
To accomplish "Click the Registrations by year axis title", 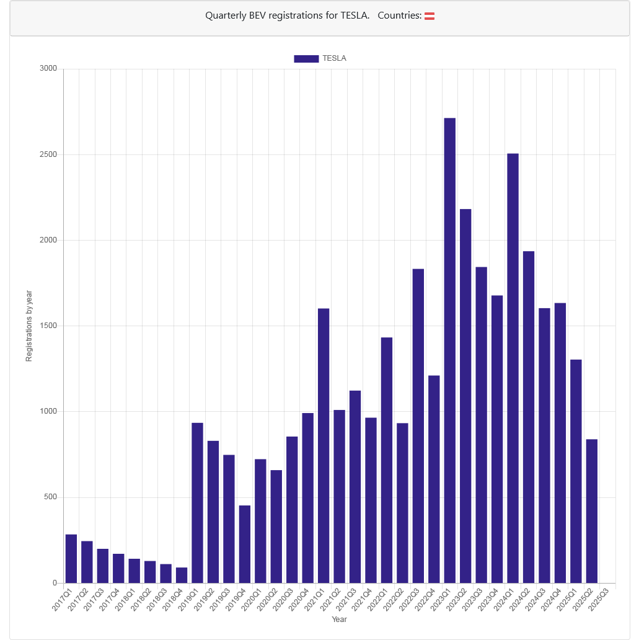I will point(29,326).
